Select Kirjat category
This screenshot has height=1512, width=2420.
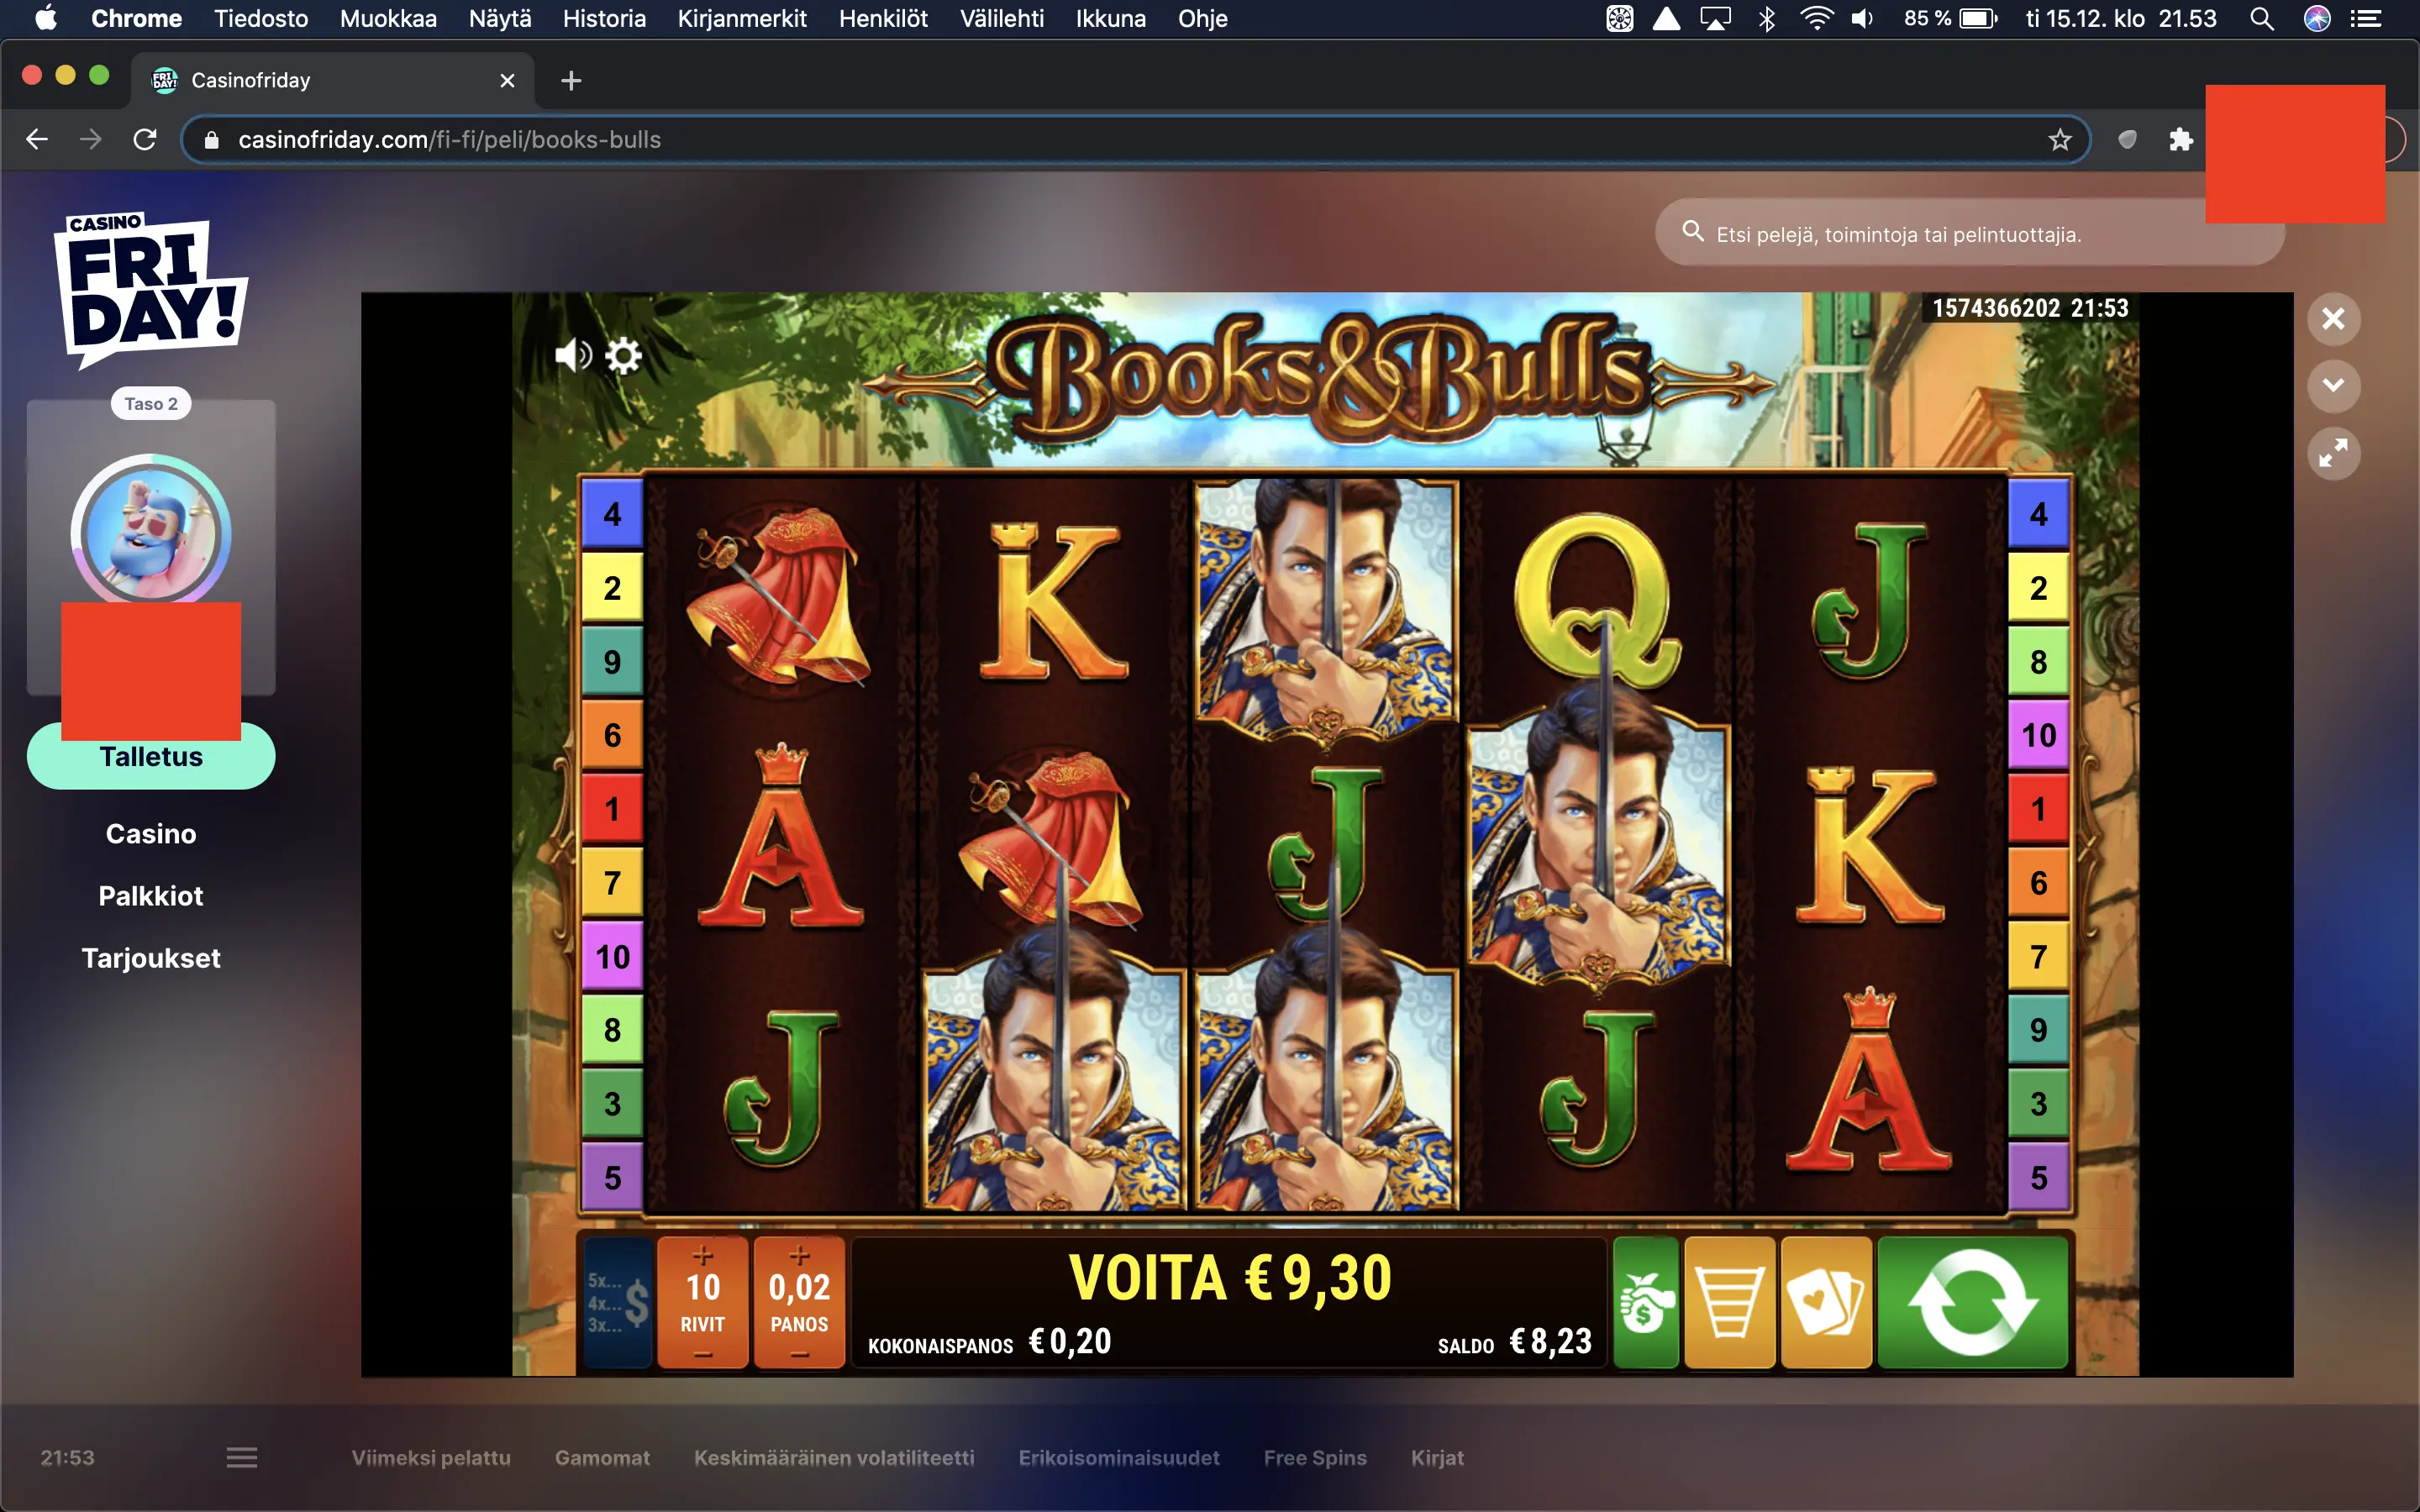1437,1457
